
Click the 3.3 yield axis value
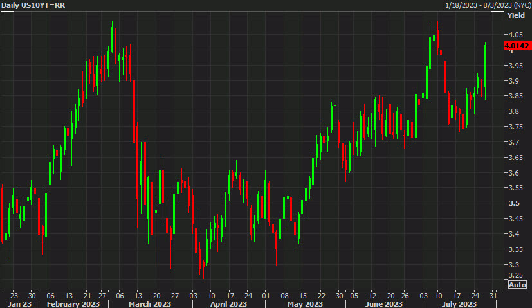(x=513, y=264)
